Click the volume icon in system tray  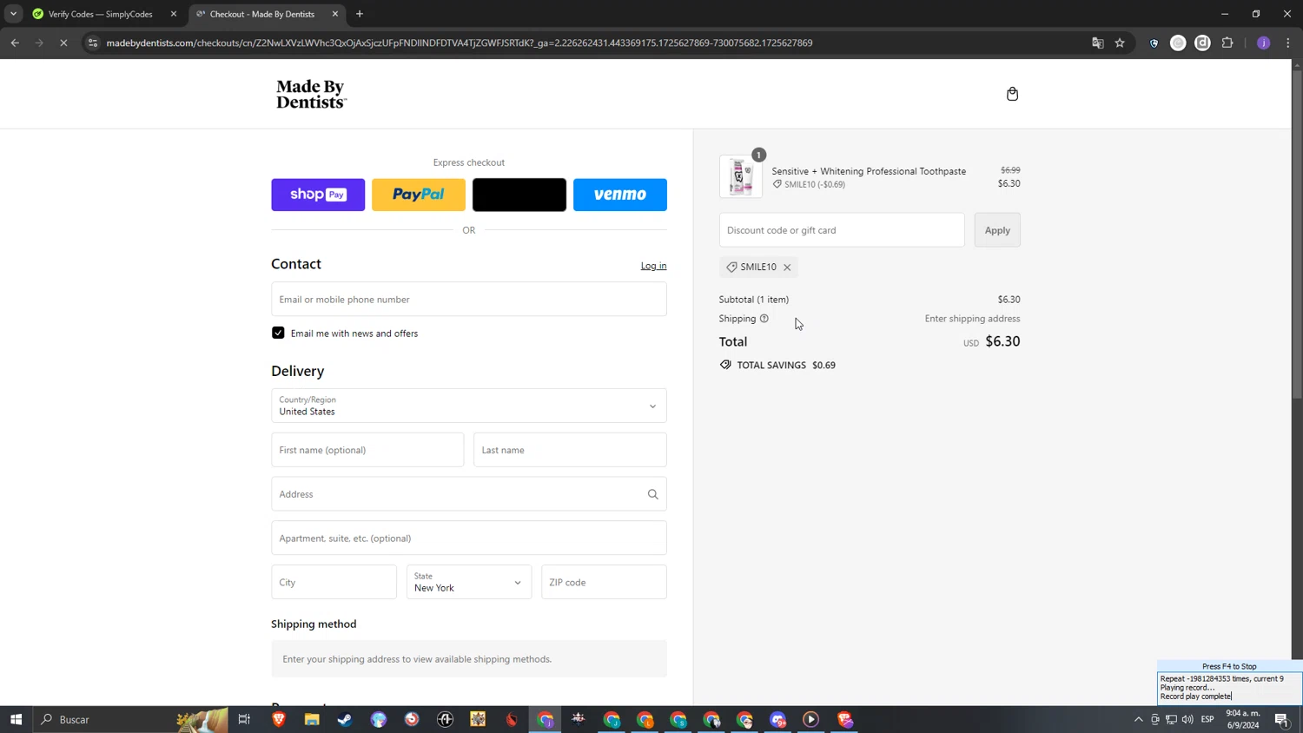pos(1187,719)
